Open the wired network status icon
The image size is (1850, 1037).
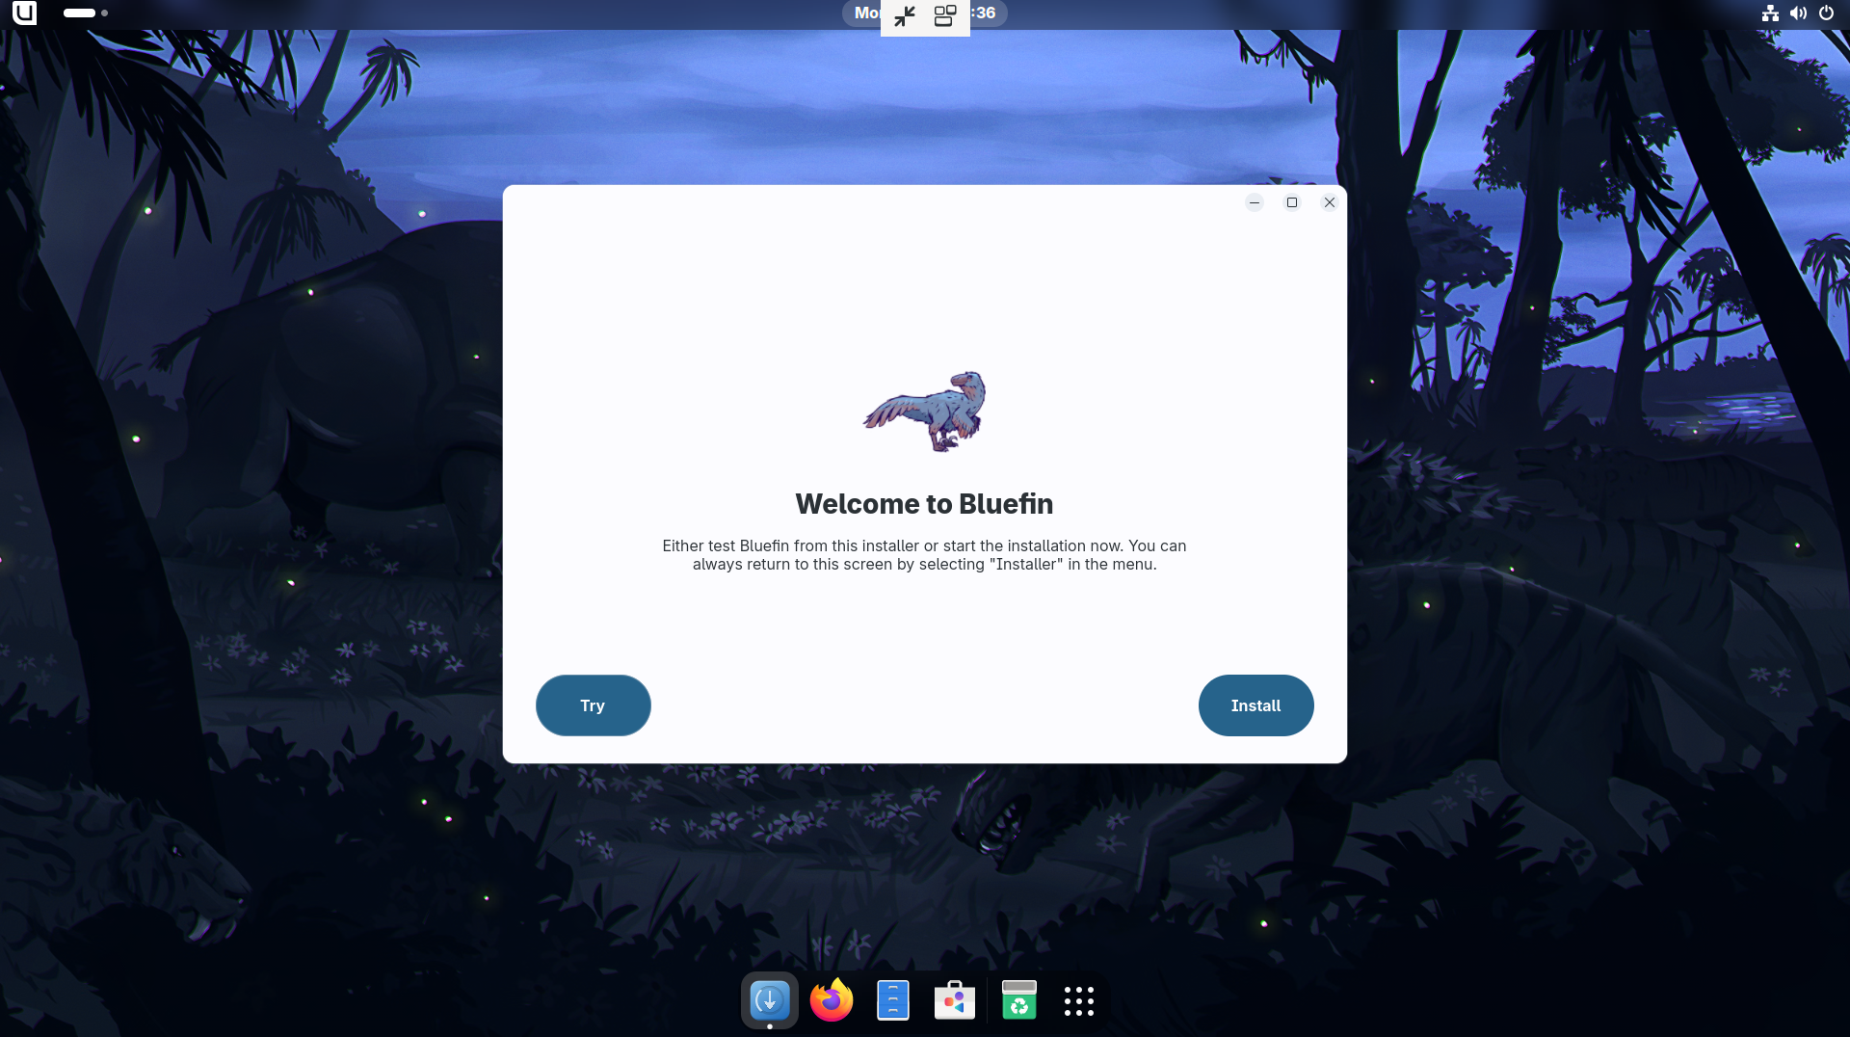click(x=1770, y=13)
